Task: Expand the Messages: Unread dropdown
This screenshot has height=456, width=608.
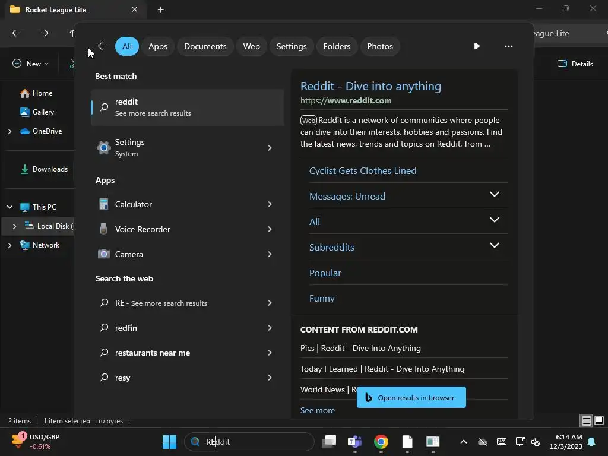Action: 495,194
